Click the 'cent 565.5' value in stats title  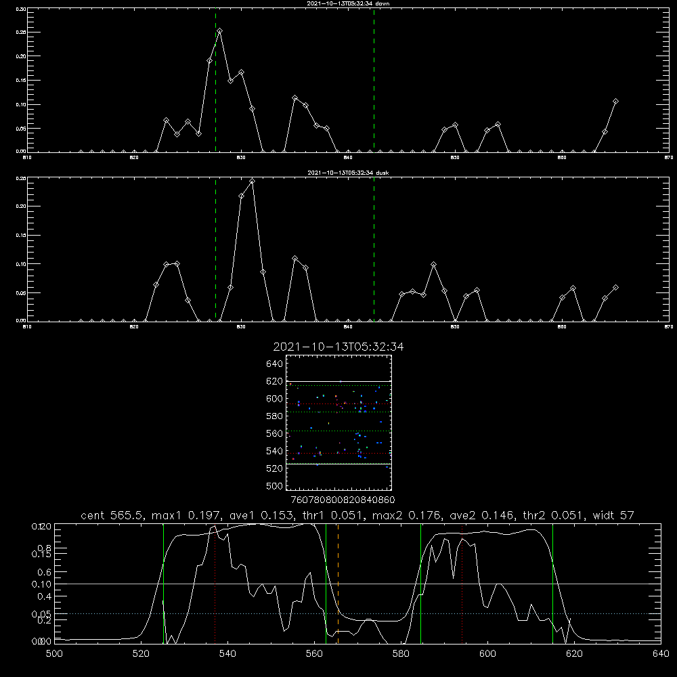112,515
